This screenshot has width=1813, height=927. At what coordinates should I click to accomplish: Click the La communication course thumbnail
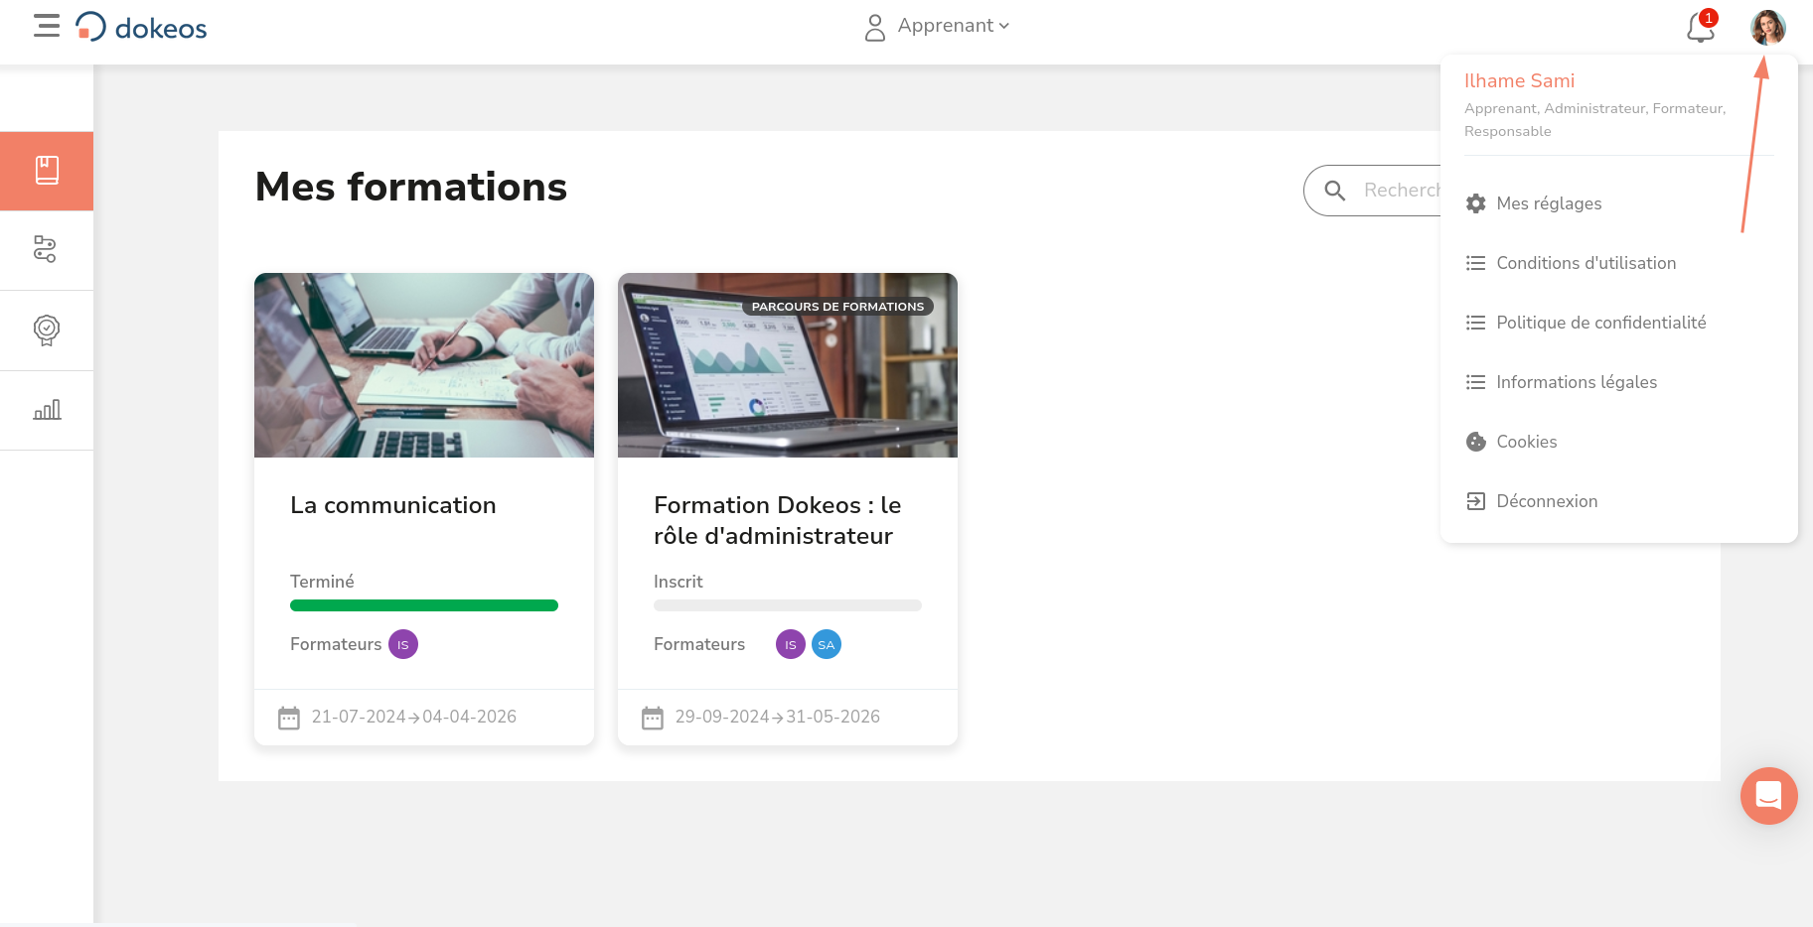point(424,365)
